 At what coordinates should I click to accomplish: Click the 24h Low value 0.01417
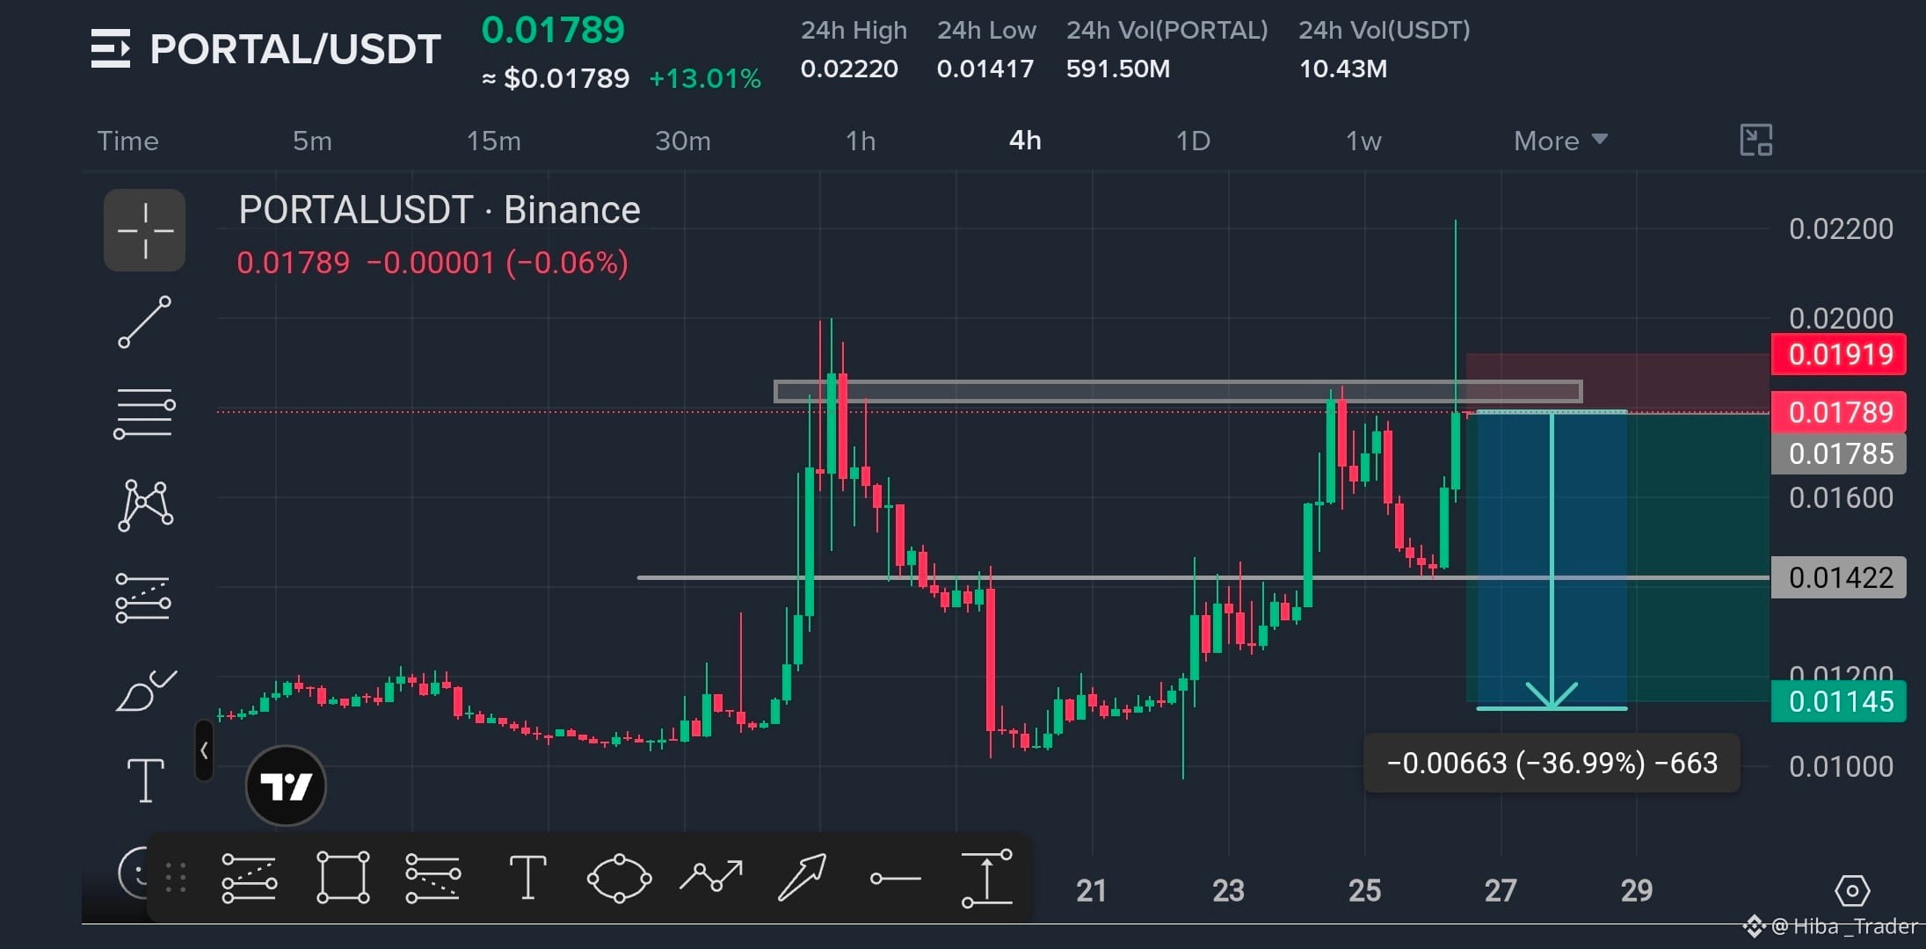(985, 69)
